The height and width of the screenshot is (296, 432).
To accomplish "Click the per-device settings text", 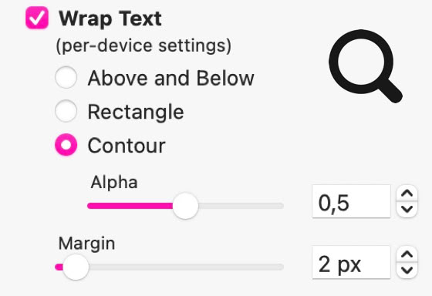I will click(x=143, y=45).
